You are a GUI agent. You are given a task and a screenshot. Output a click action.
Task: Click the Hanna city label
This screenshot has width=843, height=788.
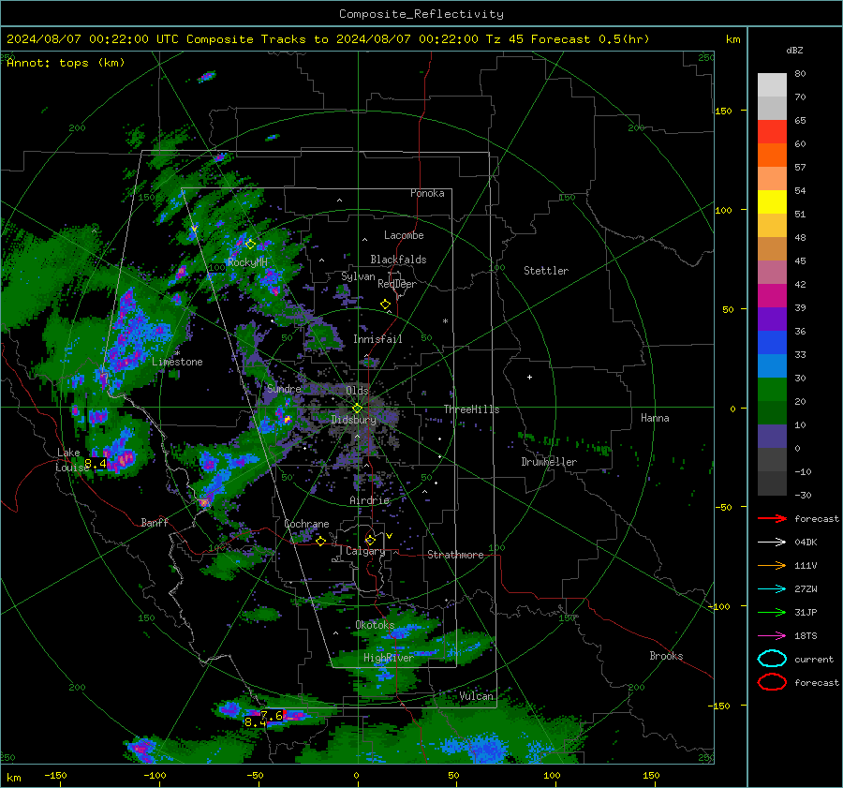[655, 418]
